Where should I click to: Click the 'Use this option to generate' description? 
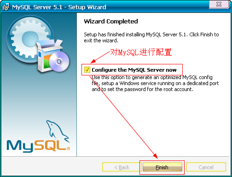pos(155,83)
